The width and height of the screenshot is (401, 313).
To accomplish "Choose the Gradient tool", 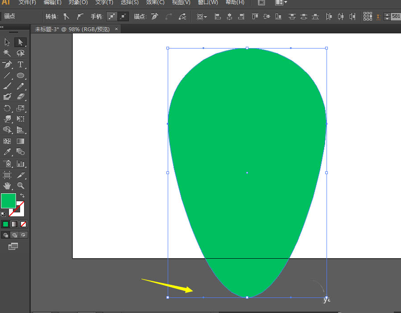I will pos(21,141).
